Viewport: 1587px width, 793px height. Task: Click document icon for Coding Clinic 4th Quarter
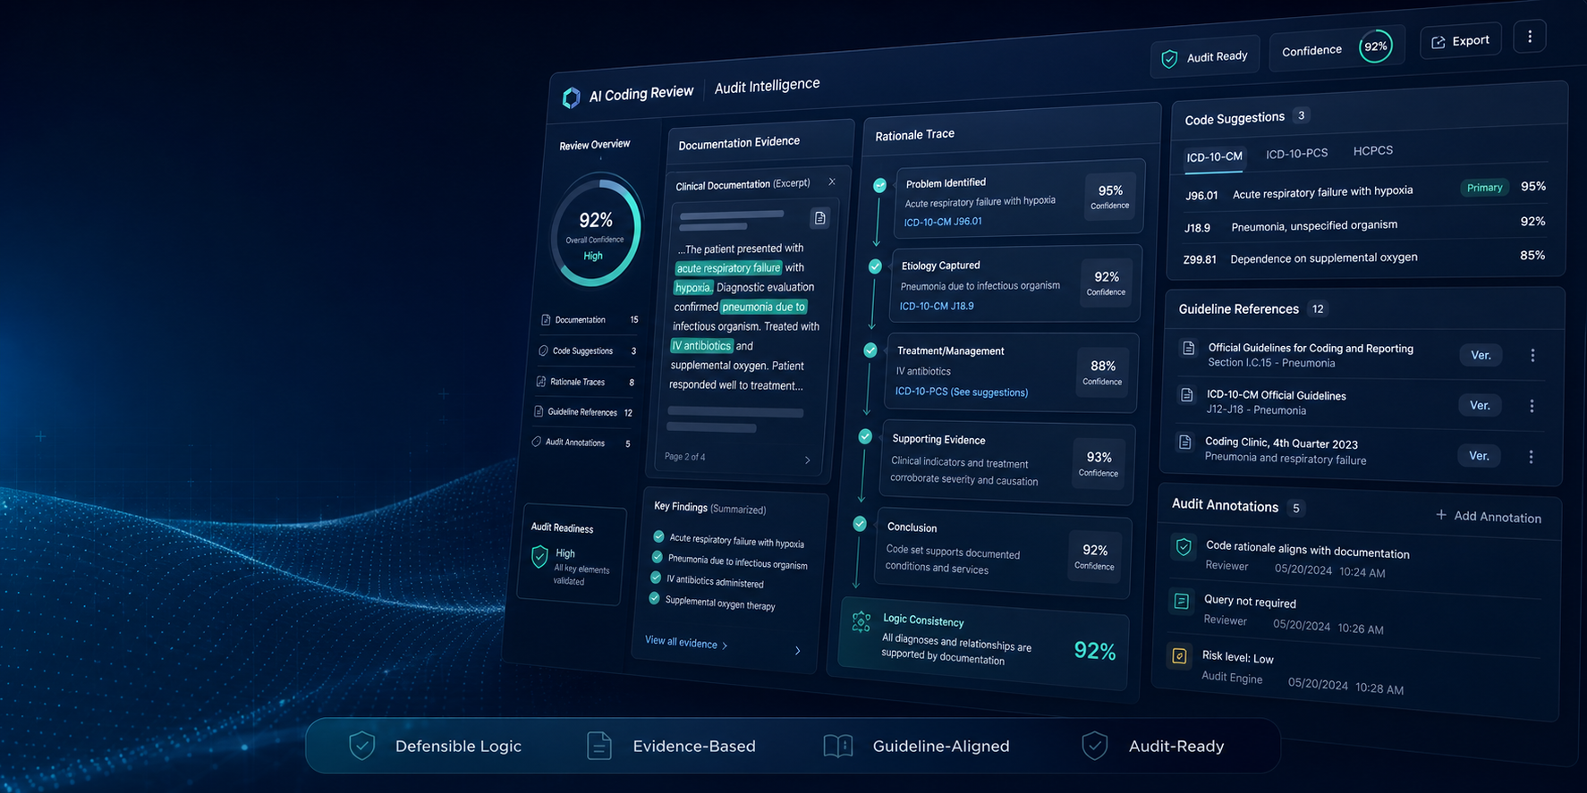tap(1185, 442)
